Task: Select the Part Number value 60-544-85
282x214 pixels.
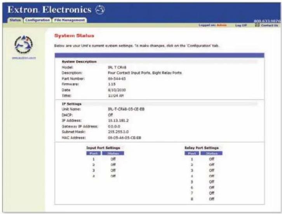Action: [x=117, y=79]
